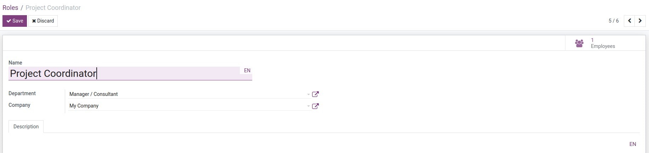Open EN translation for the Description
This screenshot has width=649, height=153.
632,144
